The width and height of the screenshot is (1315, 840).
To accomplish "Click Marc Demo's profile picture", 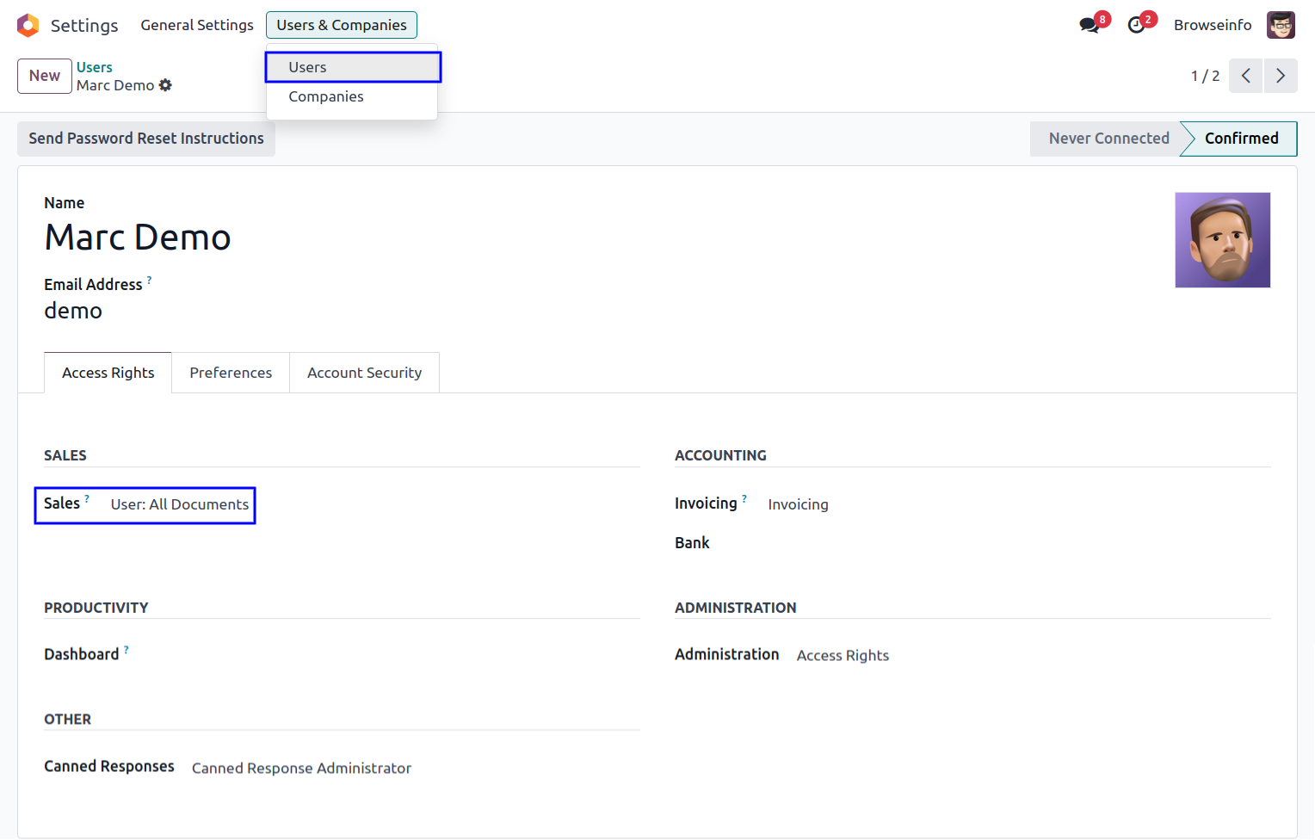I will click(x=1222, y=240).
